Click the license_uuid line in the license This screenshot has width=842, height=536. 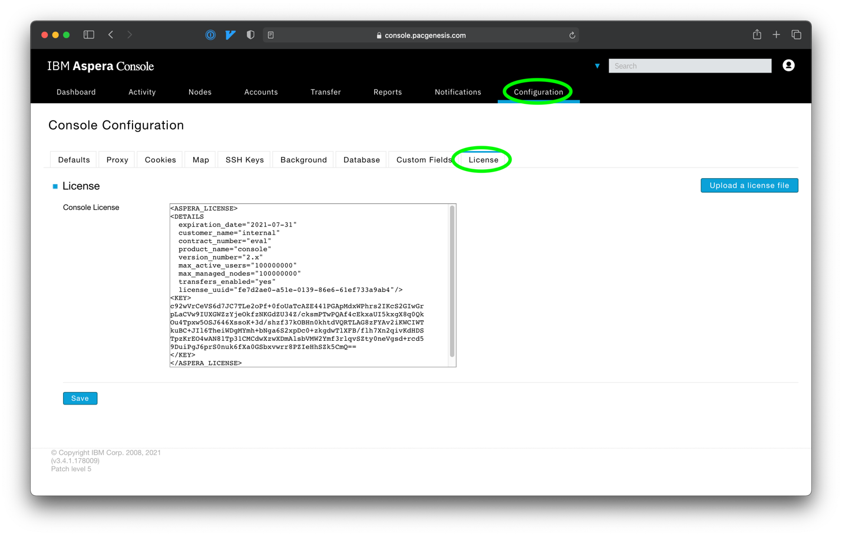click(290, 290)
